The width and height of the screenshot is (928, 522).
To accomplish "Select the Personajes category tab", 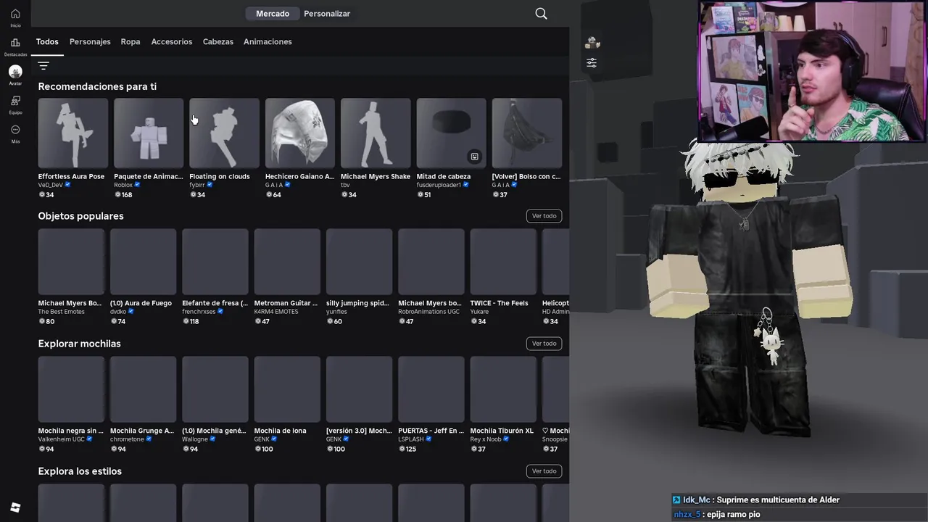I will coord(90,42).
